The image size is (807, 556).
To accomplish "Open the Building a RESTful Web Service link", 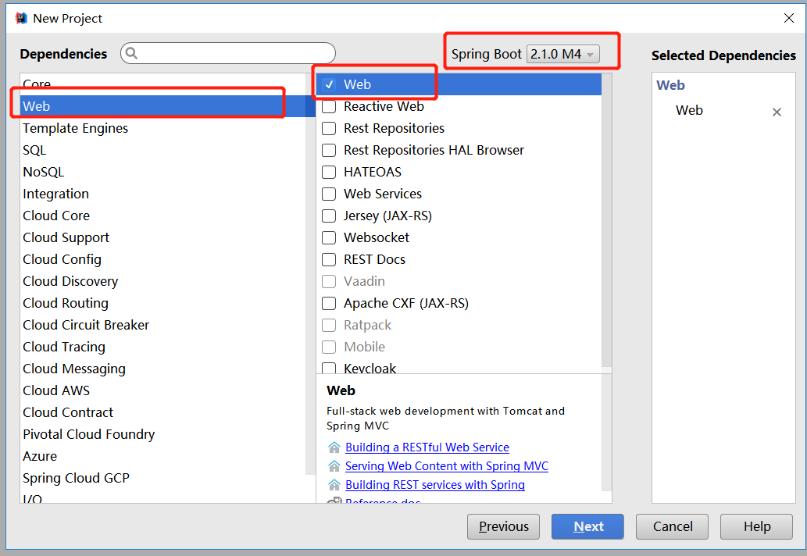I will point(427,447).
